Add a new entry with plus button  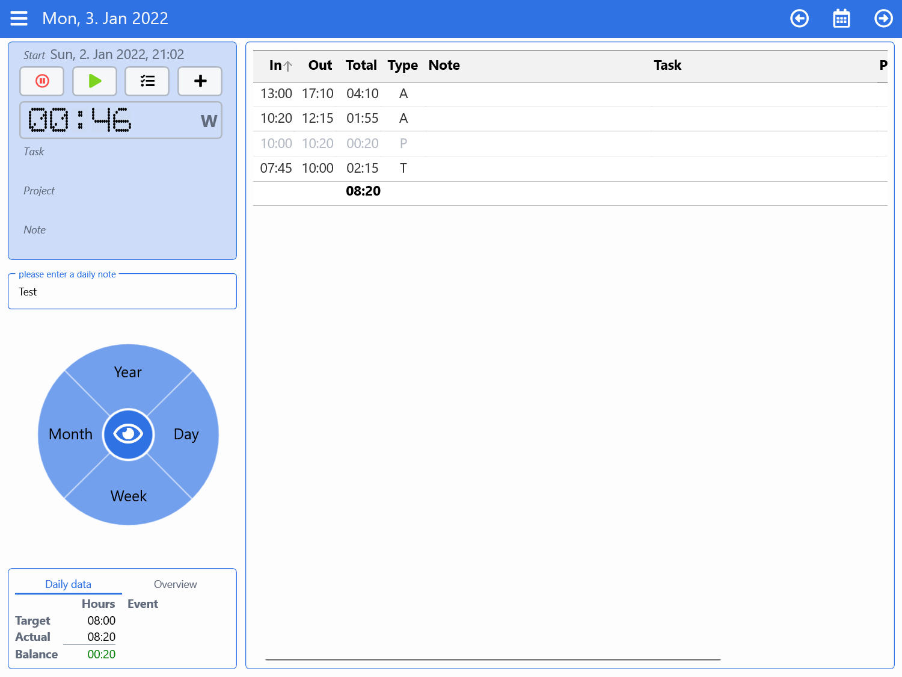click(200, 81)
